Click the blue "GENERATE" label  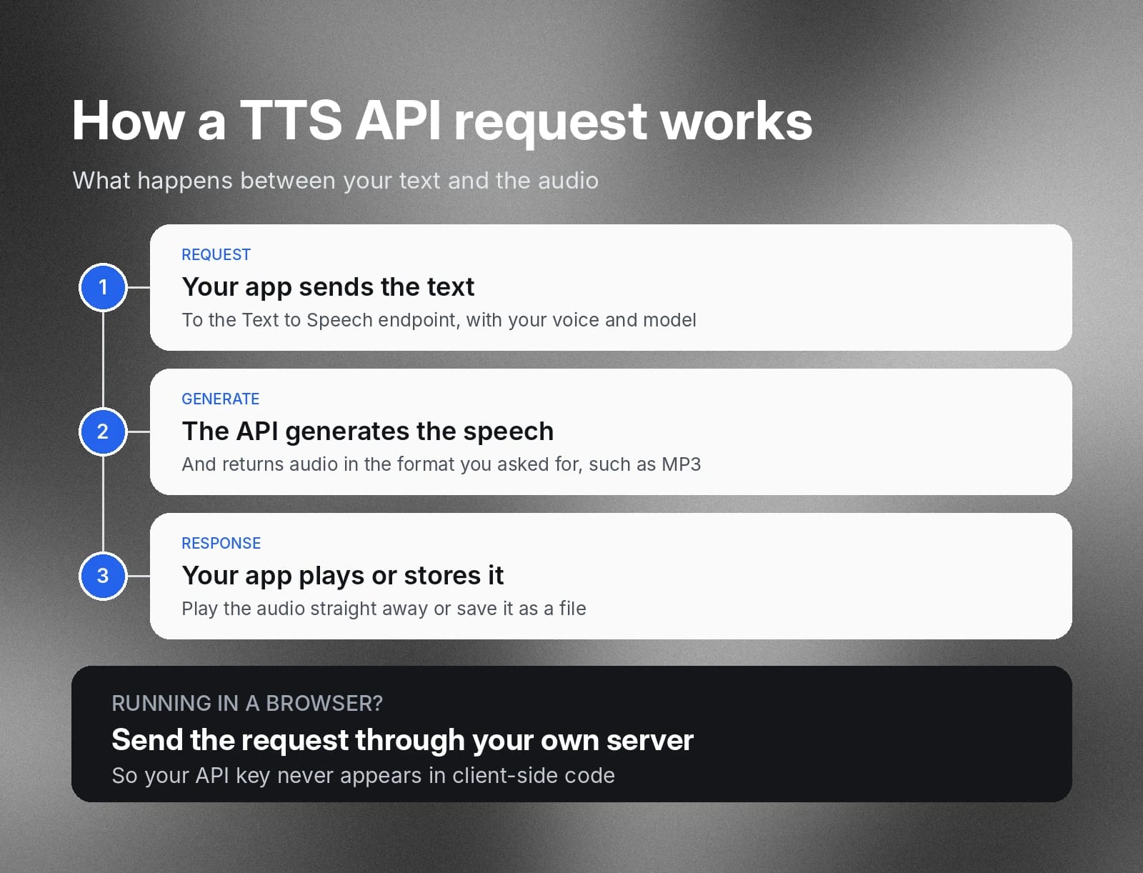point(220,399)
